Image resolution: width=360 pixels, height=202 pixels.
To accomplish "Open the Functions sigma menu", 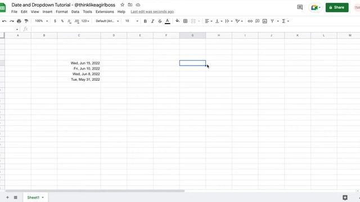I will [285, 21].
